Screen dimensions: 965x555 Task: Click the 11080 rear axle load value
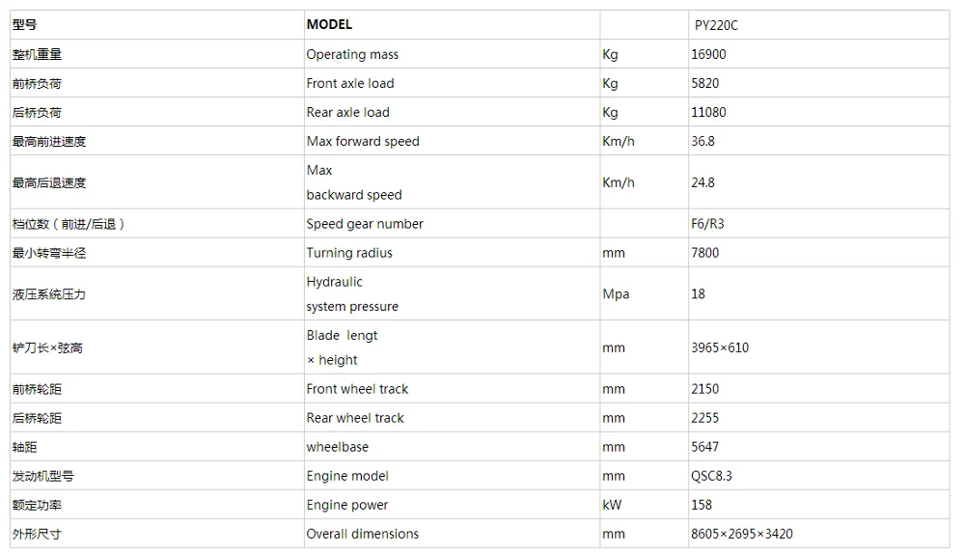tap(708, 112)
